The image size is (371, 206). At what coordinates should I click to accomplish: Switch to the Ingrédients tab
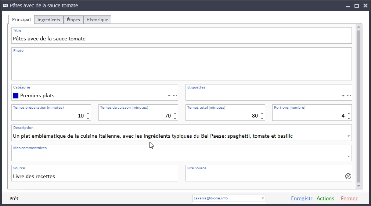49,20
